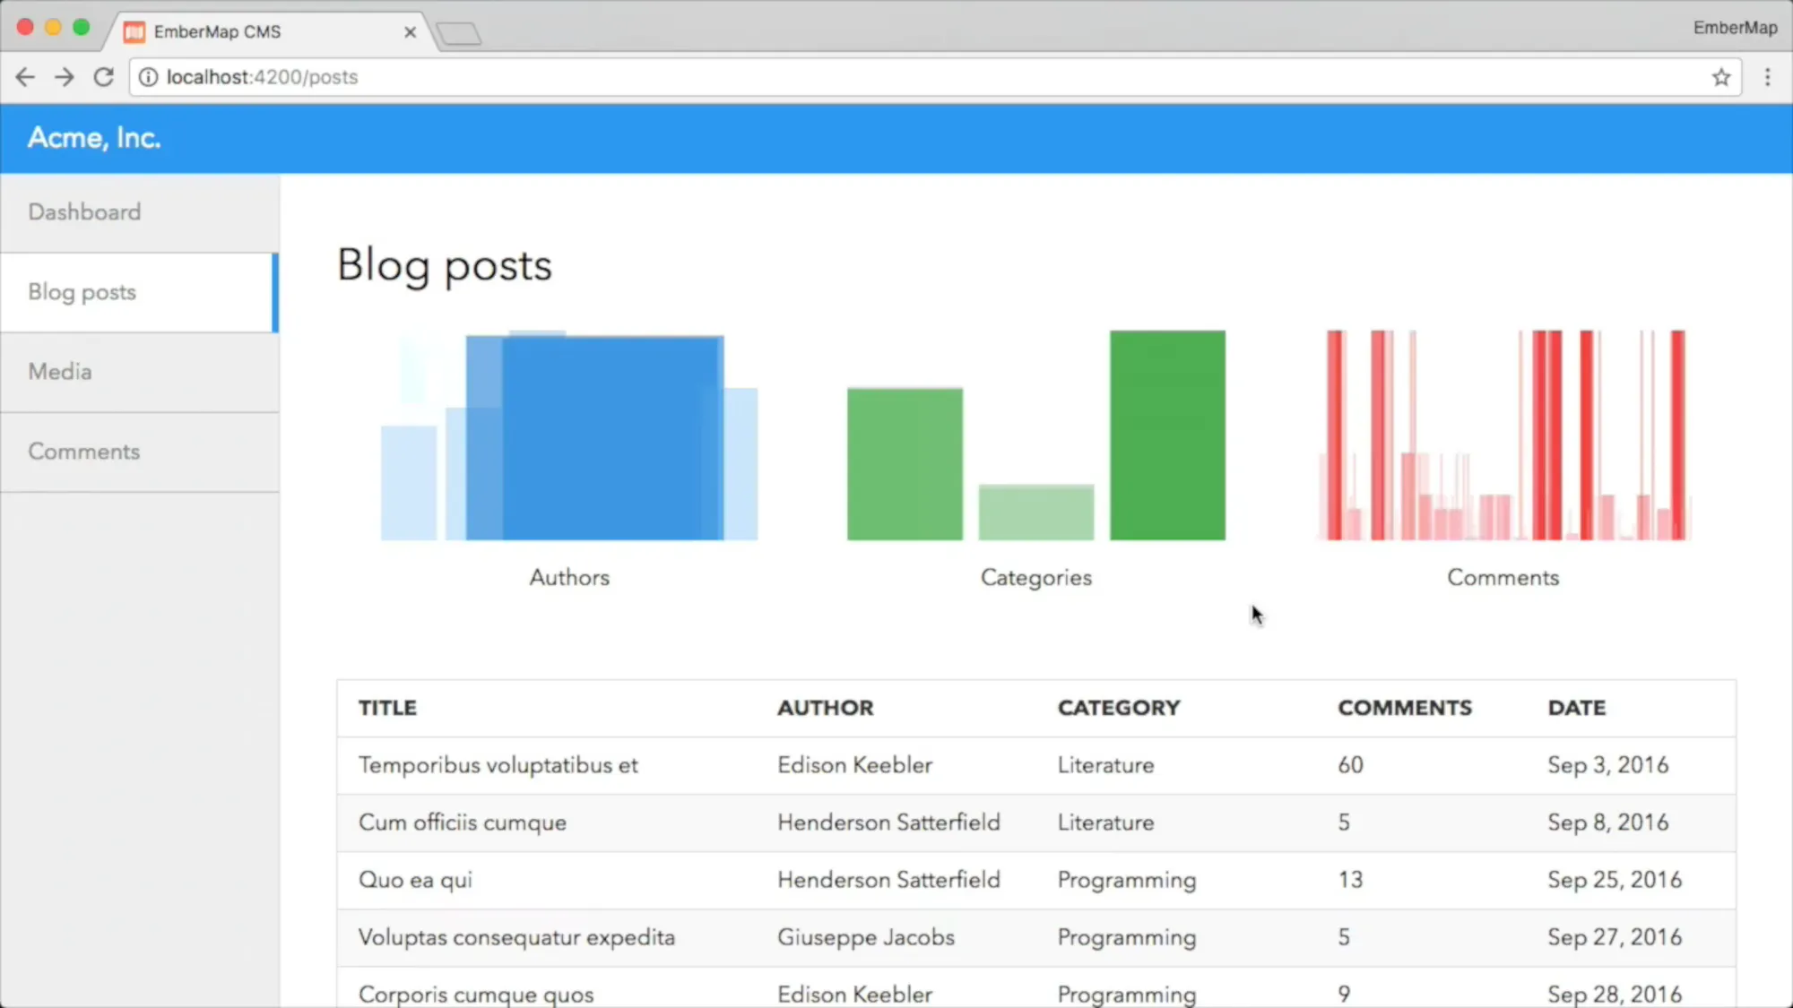The image size is (1793, 1008).
Task: Close the EmberMap CMS tab
Action: coord(411,32)
